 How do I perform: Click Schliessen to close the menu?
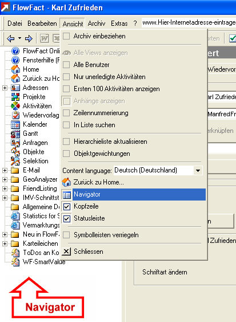[89, 252]
